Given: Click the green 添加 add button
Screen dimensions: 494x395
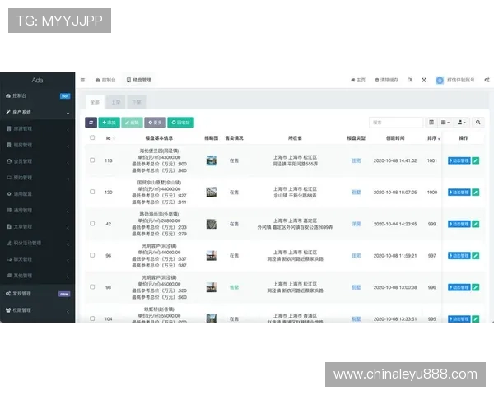Looking at the screenshot, I should 109,123.
